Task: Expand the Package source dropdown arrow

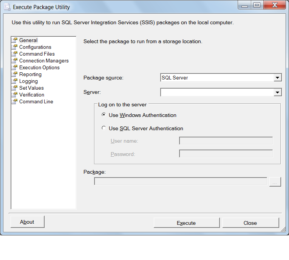Action: (278, 78)
